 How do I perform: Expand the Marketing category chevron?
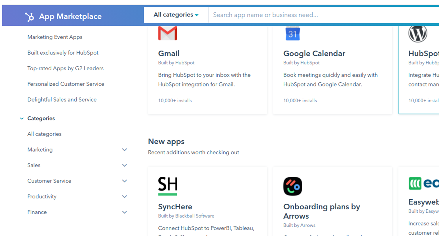point(125,150)
